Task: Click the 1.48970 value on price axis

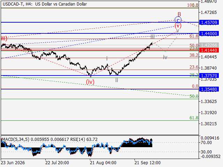Action: (x=209, y=1)
